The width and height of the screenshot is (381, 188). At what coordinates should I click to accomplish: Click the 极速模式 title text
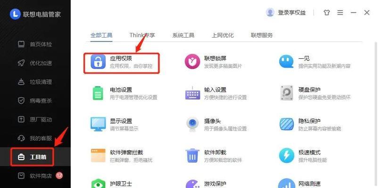(309, 152)
